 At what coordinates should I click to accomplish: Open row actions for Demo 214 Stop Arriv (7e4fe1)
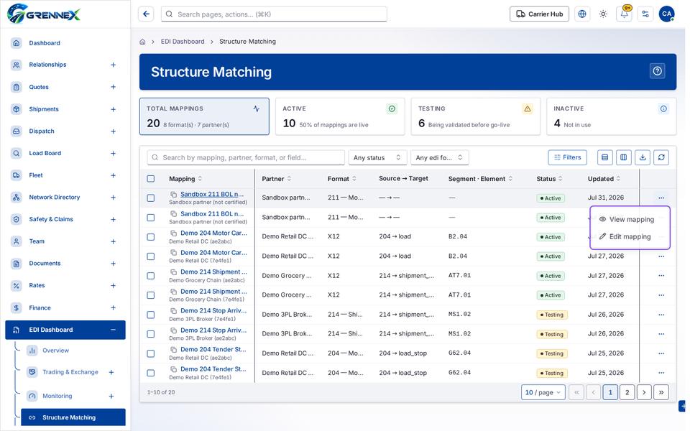click(661, 315)
